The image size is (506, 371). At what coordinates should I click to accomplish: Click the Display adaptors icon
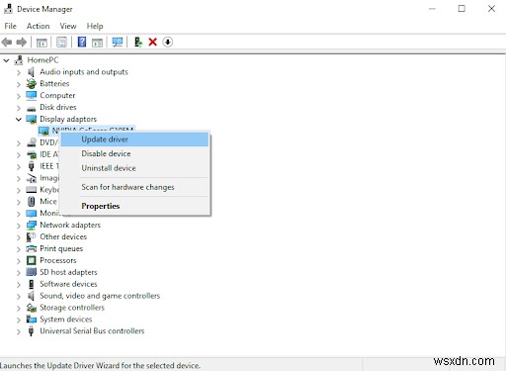(32, 119)
